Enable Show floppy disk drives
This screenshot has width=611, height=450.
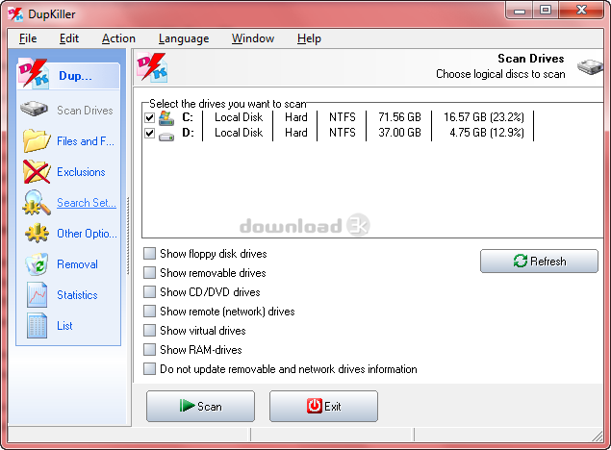click(149, 254)
